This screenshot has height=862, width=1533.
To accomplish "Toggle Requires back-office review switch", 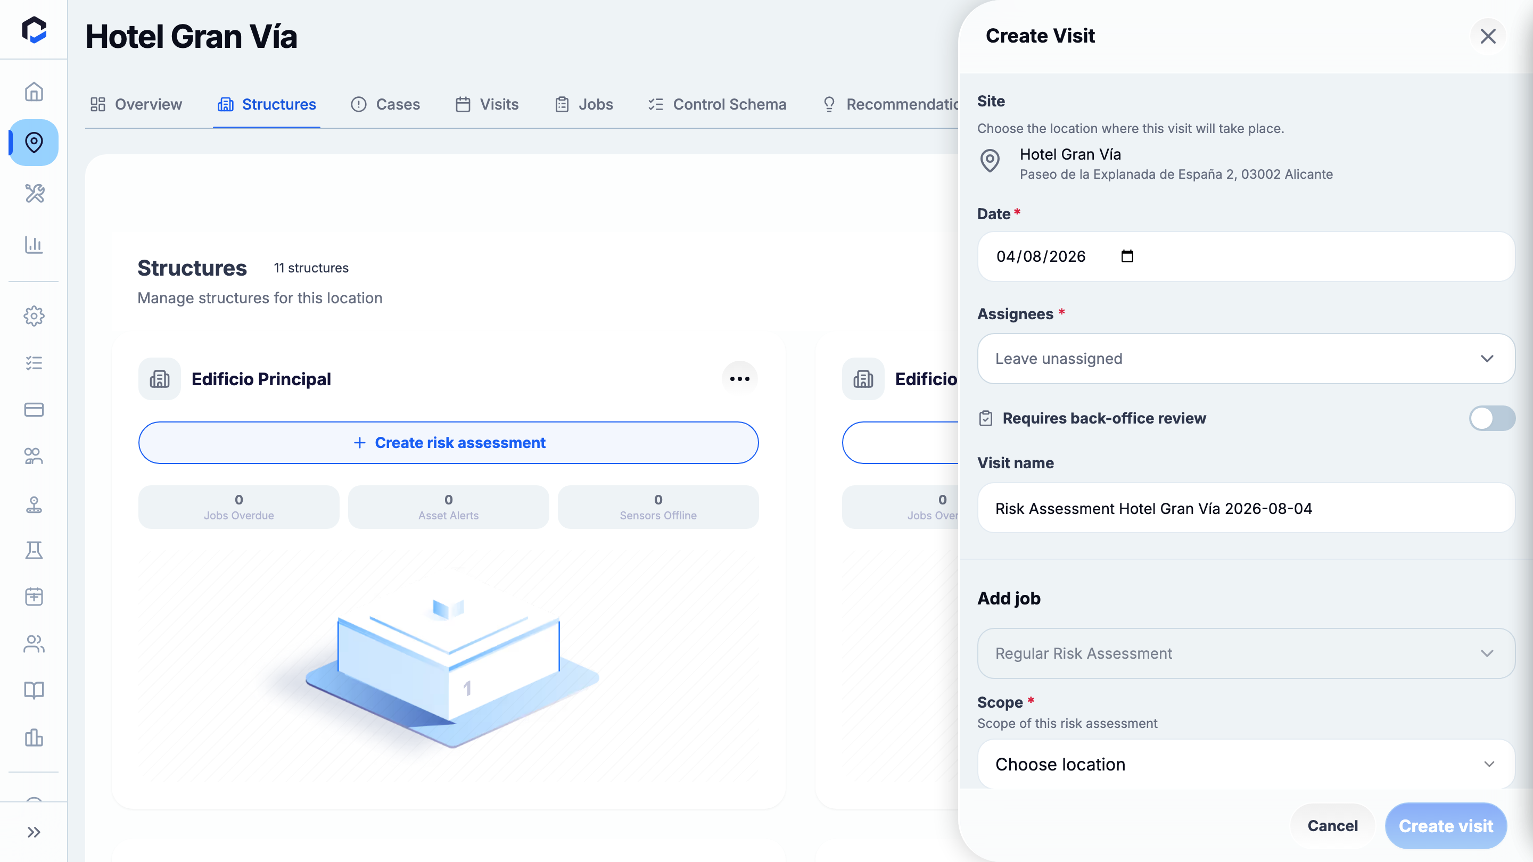I will 1491,418.
